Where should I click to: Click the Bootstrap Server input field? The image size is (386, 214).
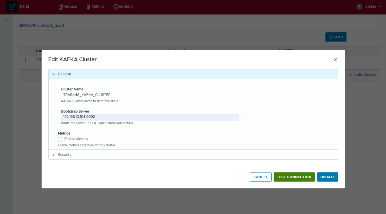[x=150, y=117]
